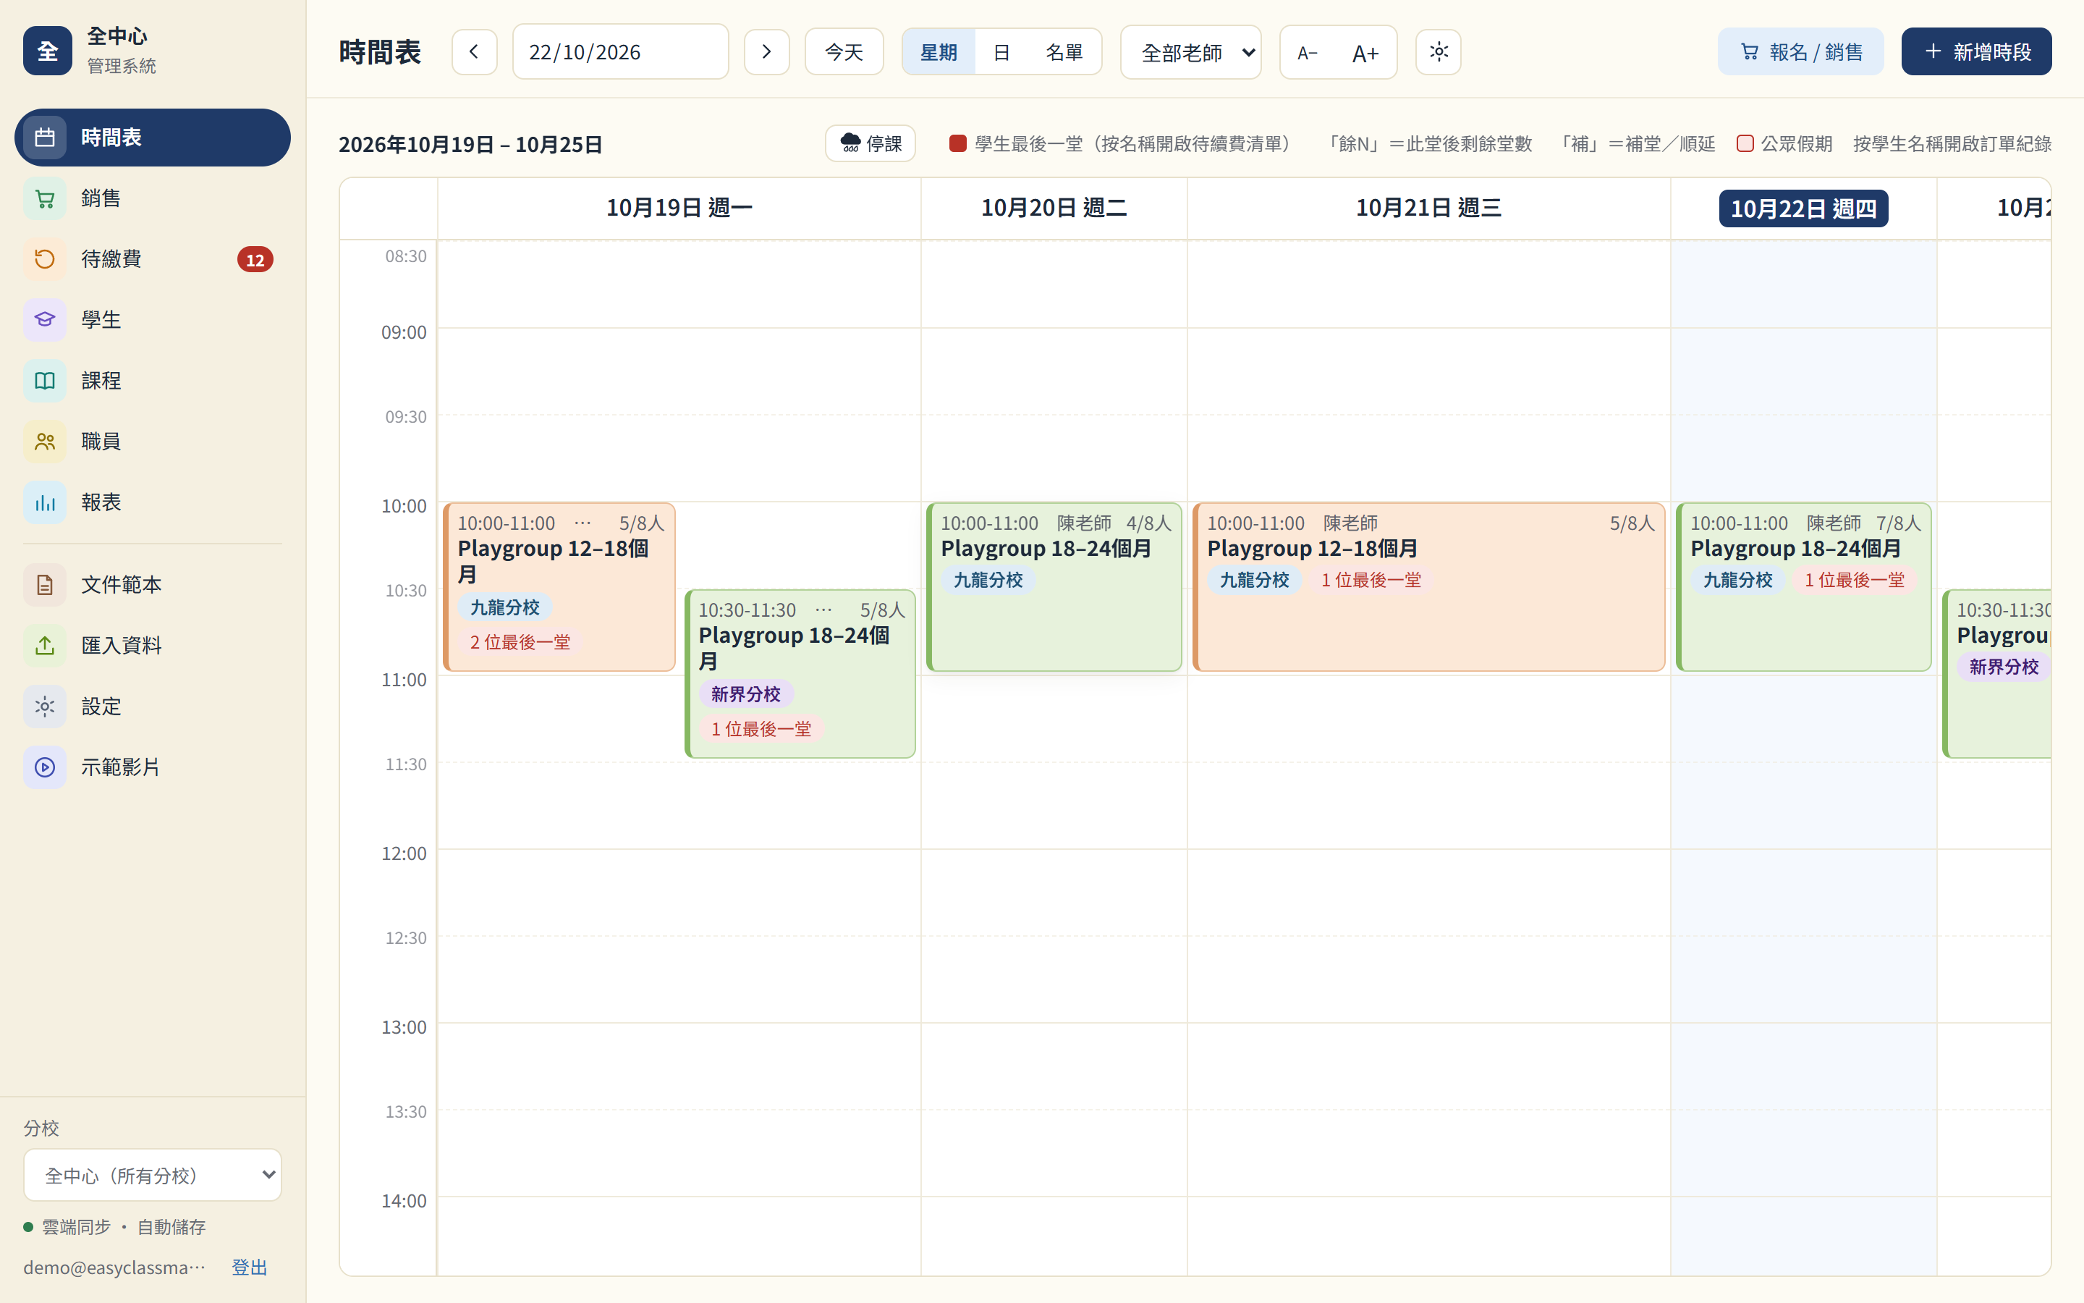Click the 全 app logo icon

pos(47,51)
